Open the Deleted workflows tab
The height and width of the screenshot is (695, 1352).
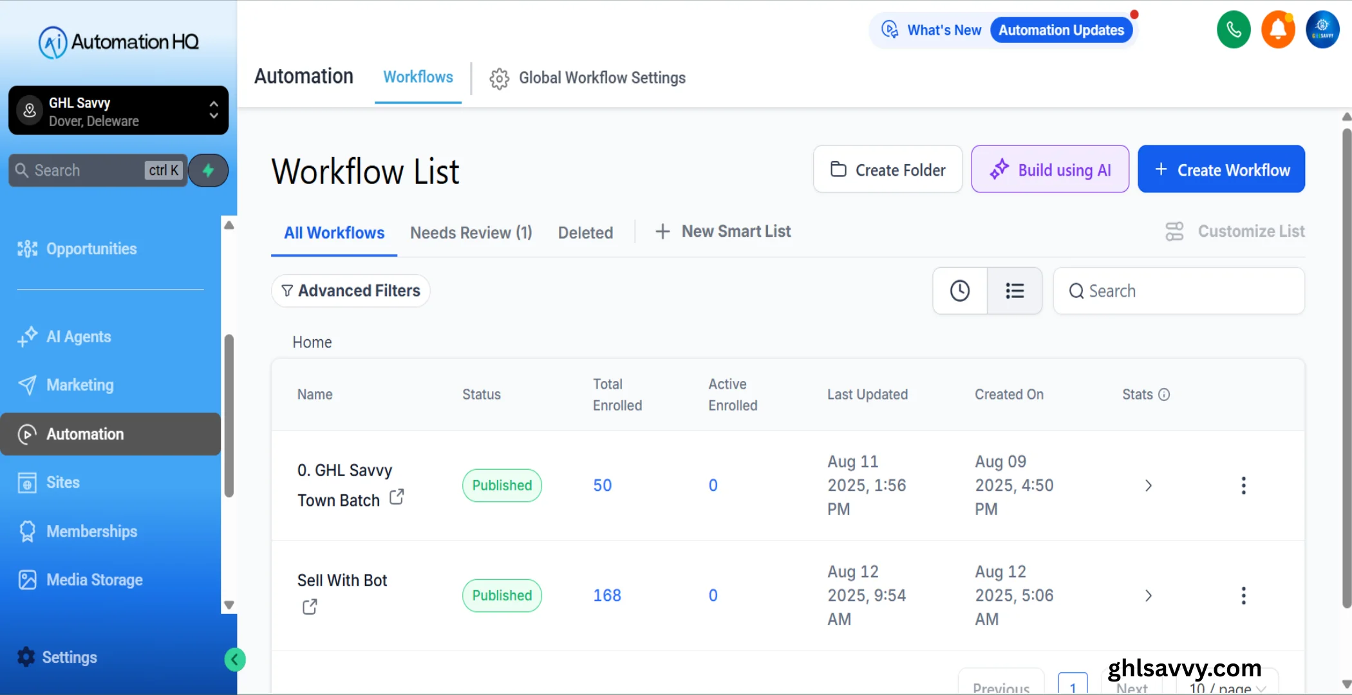coord(585,232)
